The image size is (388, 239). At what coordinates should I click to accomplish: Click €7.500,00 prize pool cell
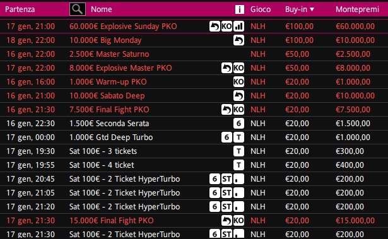click(353, 109)
